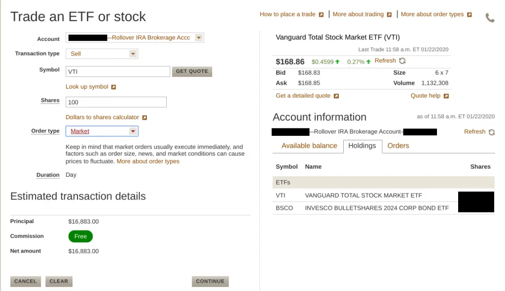505x291 pixels.
Task: Open the More about order types link
Action: pos(148,161)
